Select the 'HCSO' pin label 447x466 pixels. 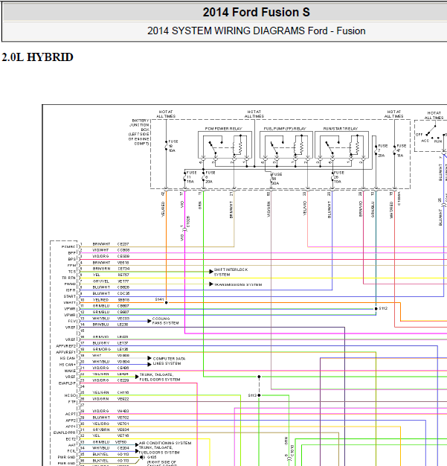(70, 395)
